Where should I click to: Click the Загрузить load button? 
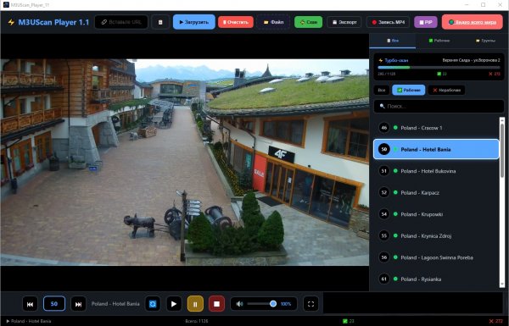click(x=193, y=22)
